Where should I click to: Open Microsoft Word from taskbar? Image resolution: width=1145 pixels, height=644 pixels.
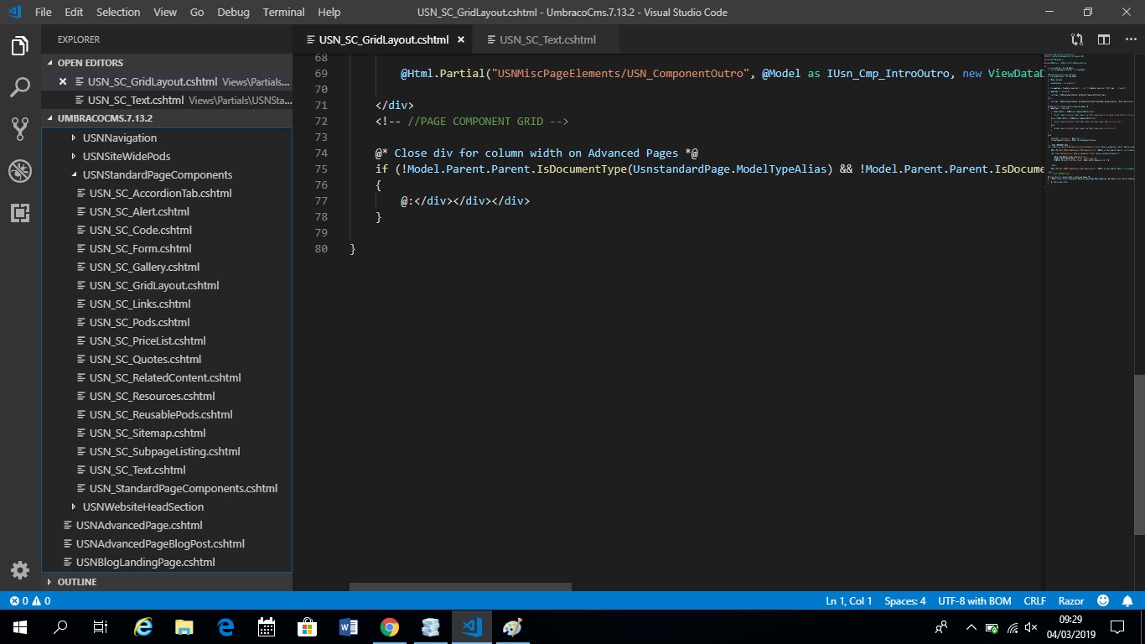(x=349, y=626)
